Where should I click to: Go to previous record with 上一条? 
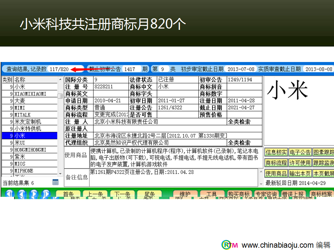pyautogui.click(x=95, y=194)
